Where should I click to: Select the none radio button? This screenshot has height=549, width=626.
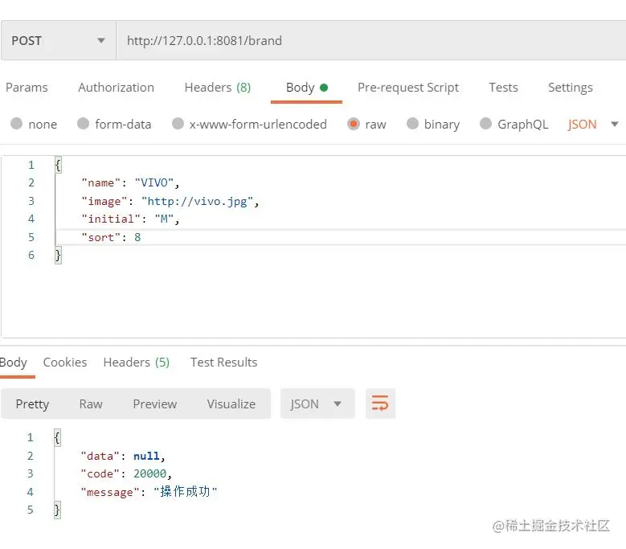[x=16, y=124]
